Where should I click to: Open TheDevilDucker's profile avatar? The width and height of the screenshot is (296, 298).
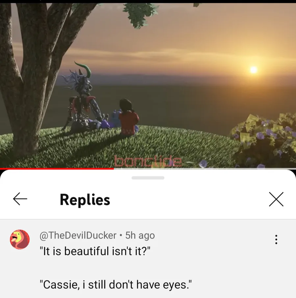(20, 239)
